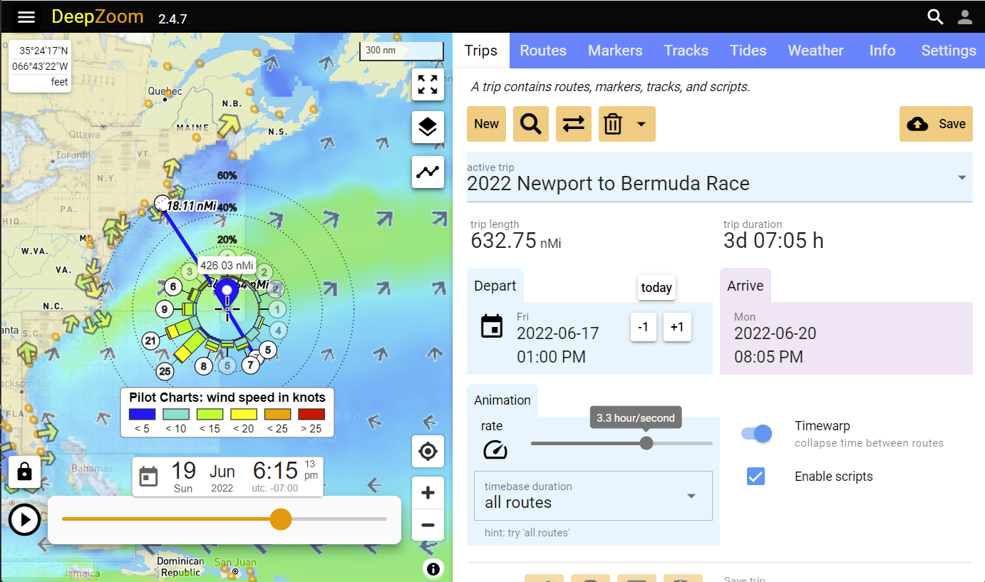The image size is (985, 582).
Task: Switch to the Routes tab
Action: (543, 51)
